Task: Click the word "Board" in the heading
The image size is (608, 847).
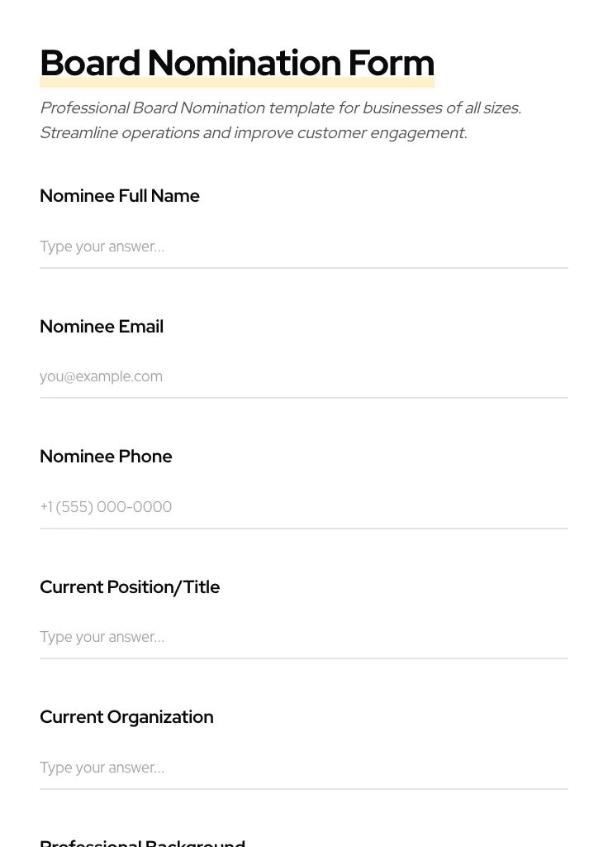Action: click(90, 63)
